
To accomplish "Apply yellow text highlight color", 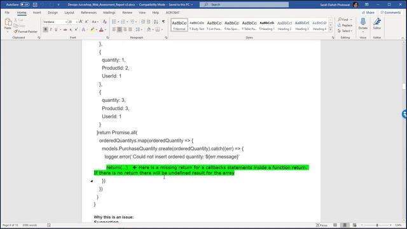I will point(92,30).
